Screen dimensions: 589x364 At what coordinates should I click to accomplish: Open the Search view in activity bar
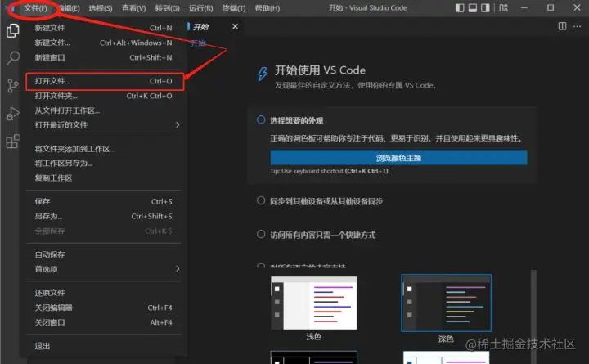tap(13, 58)
